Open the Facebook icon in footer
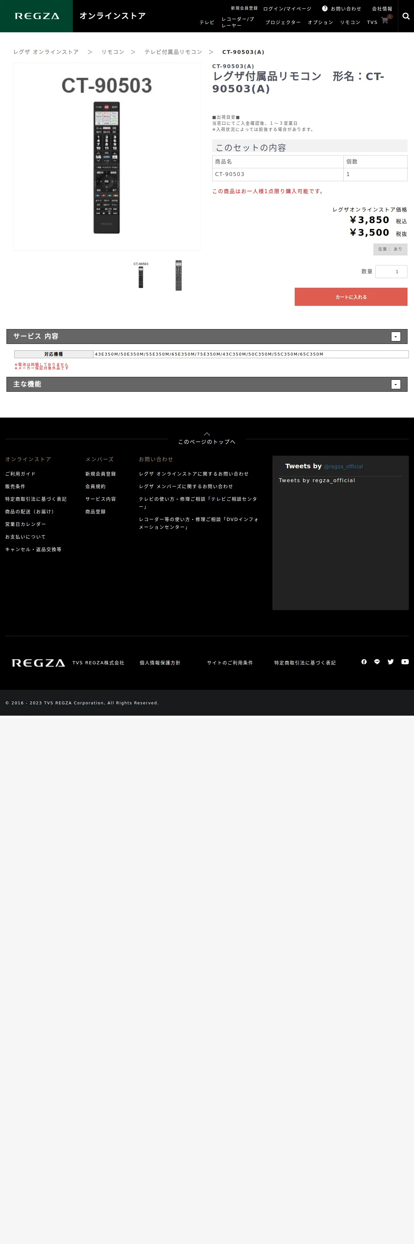 coord(364,662)
